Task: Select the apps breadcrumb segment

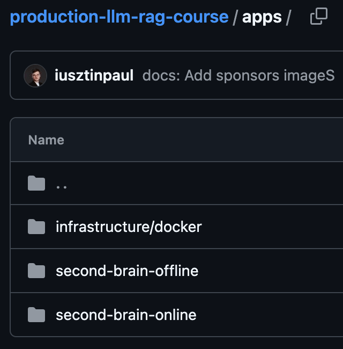Action: pos(262,18)
